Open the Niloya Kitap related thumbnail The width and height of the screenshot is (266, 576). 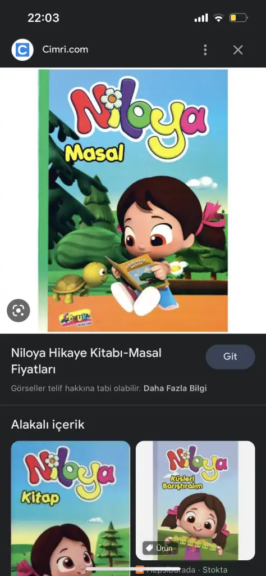[70, 508]
